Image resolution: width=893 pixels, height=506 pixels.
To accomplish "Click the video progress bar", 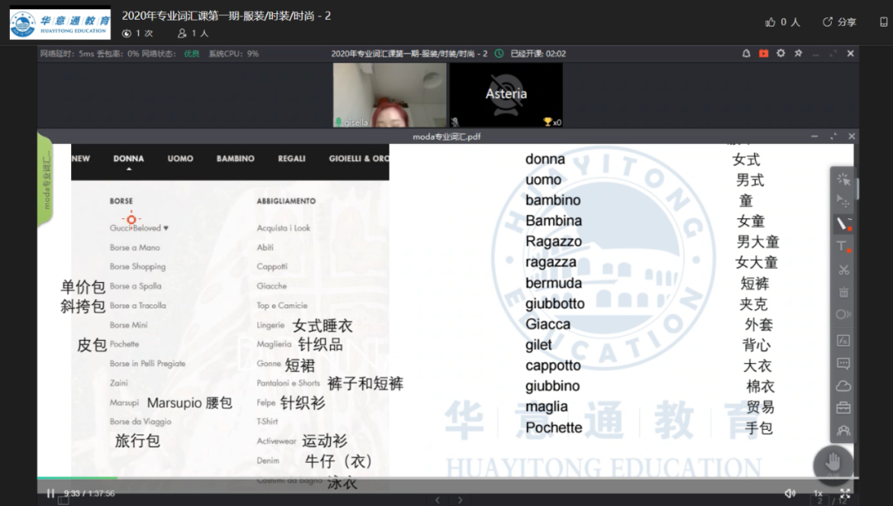I will (x=447, y=478).
